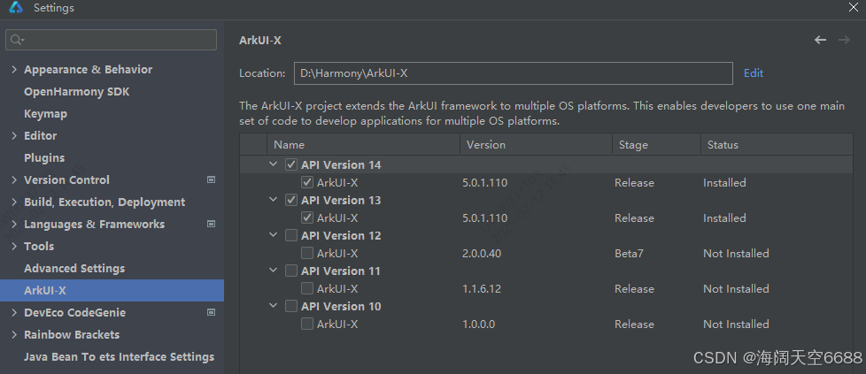
Task: Expand the Build, Execution, Deployment section
Action: 14,202
